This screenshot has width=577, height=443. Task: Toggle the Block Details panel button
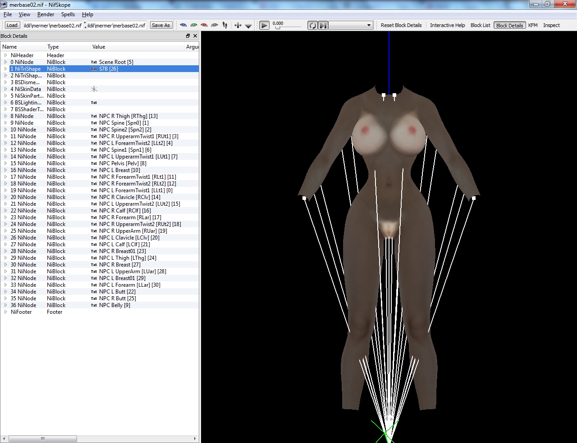click(x=509, y=25)
